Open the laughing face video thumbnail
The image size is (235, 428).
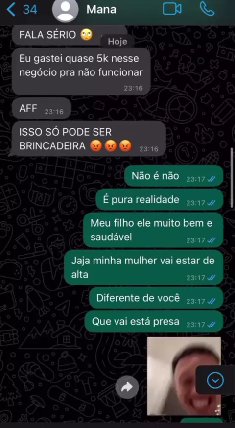click(184, 376)
